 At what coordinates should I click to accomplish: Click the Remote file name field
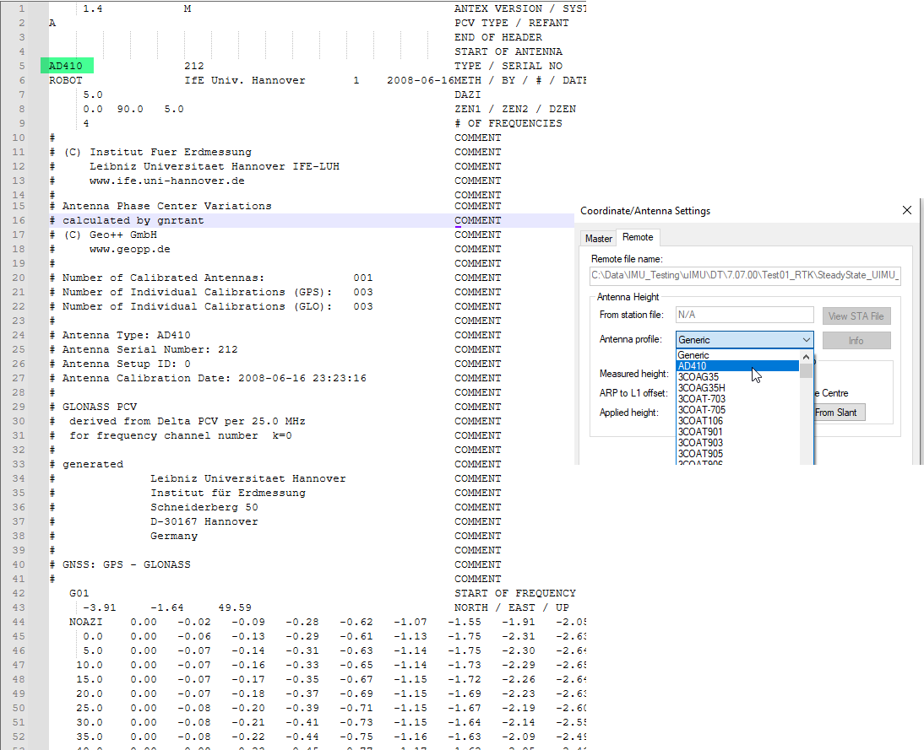[745, 275]
